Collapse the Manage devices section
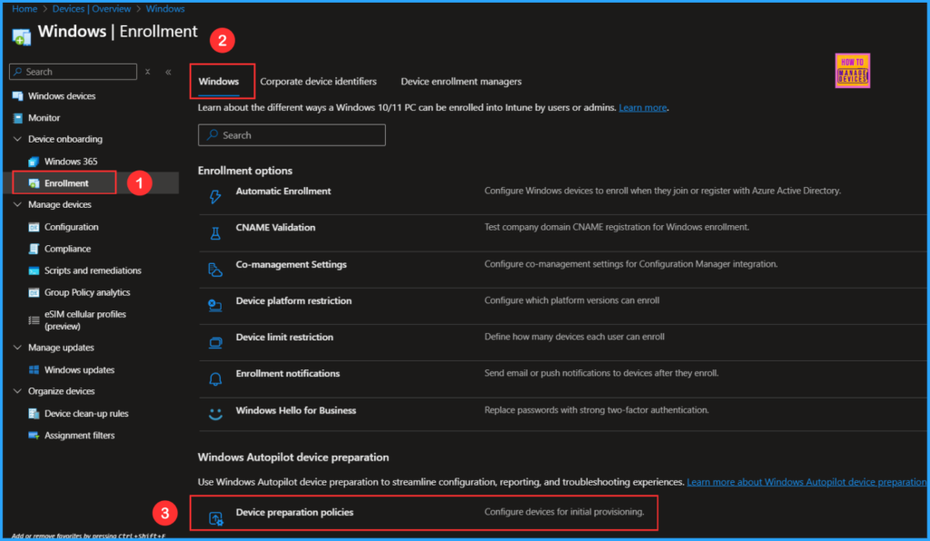The width and height of the screenshot is (930, 541). 17,205
